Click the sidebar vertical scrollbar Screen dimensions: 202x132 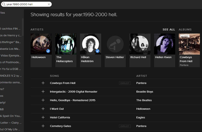point(23,27)
